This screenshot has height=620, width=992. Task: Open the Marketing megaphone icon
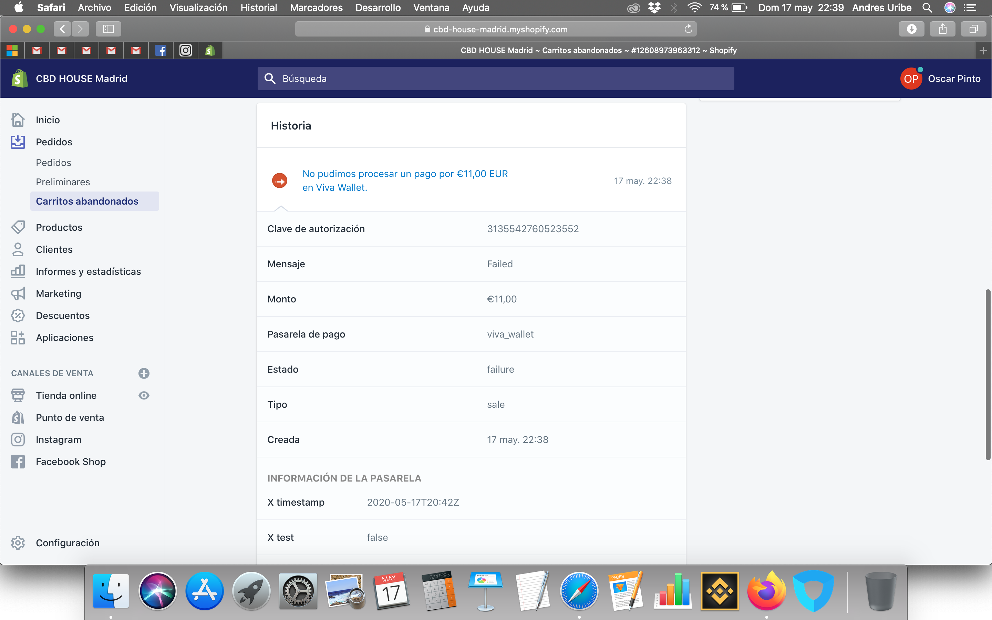(18, 293)
